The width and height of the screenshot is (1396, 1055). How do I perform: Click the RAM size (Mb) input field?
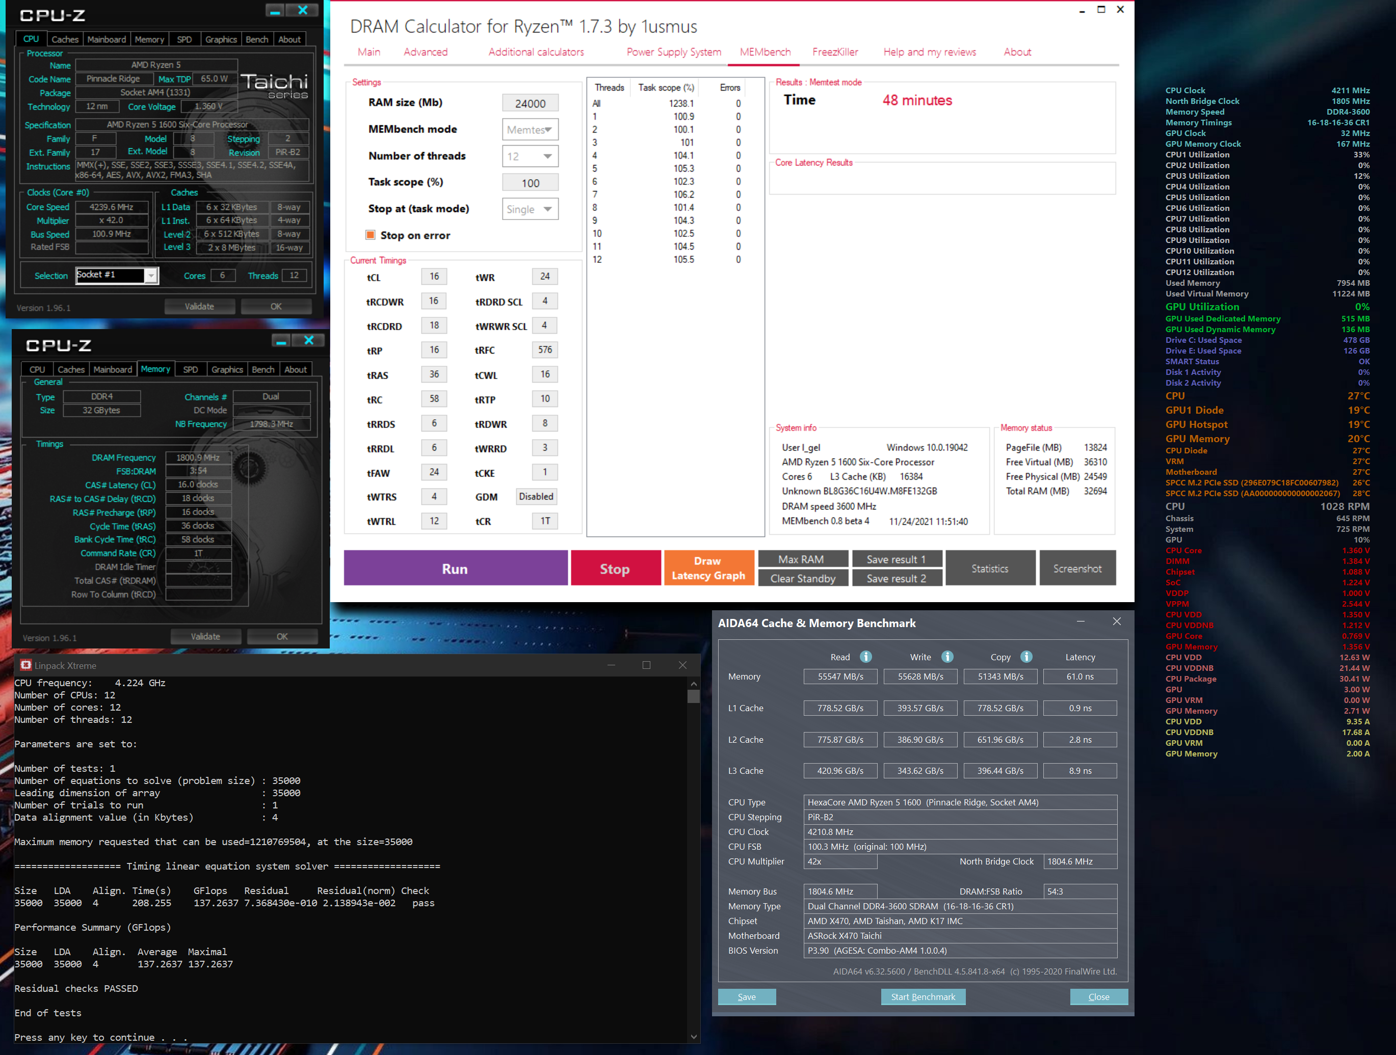coord(530,103)
